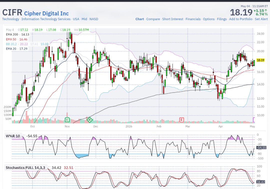Click the green R diamond marker near December
This screenshot has width=270, height=189.
pos(89,120)
